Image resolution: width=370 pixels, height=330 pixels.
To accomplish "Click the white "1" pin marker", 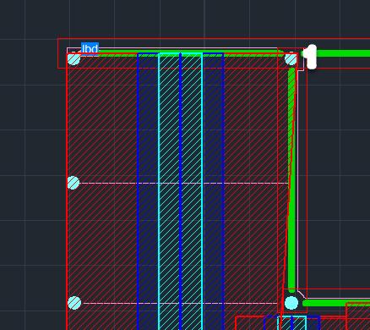I will [312, 57].
